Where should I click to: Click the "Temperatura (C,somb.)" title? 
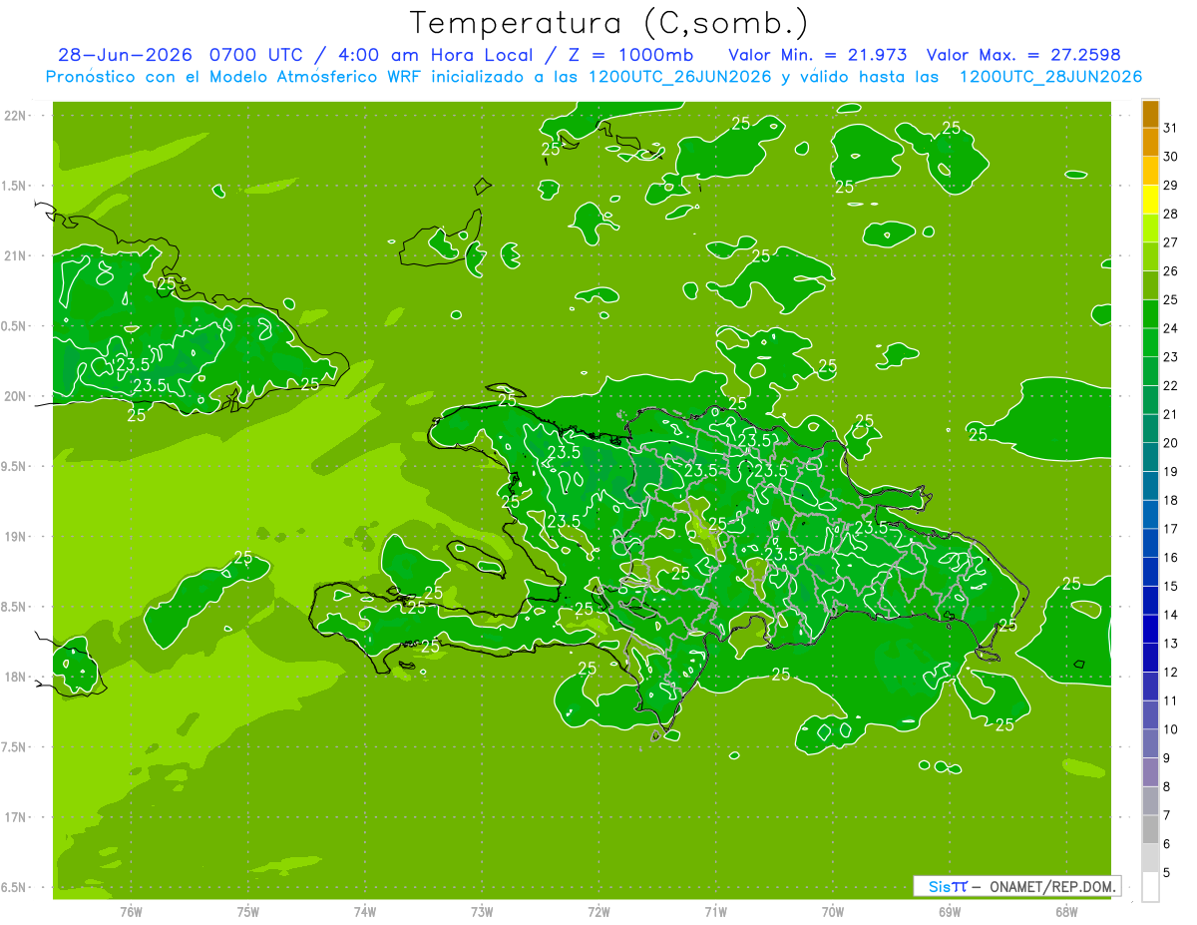pos(609,23)
